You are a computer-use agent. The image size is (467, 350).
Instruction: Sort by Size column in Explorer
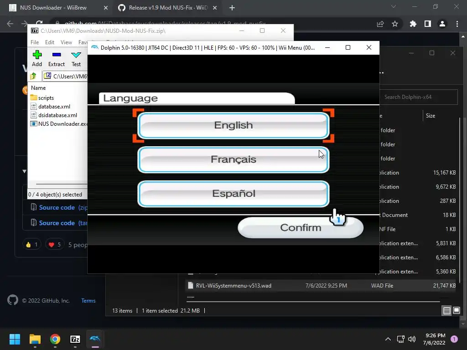431,116
